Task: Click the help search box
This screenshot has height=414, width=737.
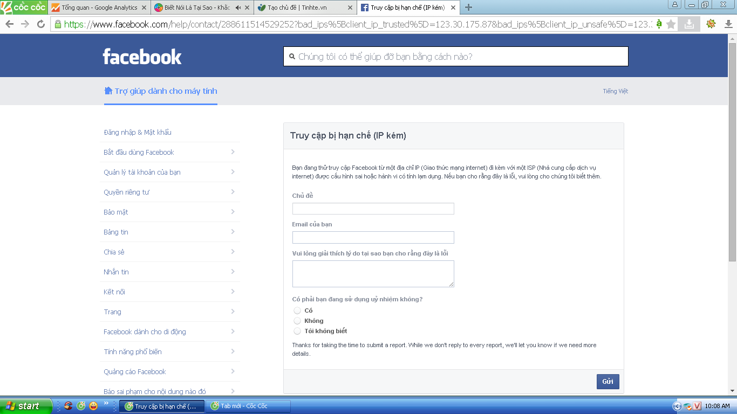Action: 456,57
